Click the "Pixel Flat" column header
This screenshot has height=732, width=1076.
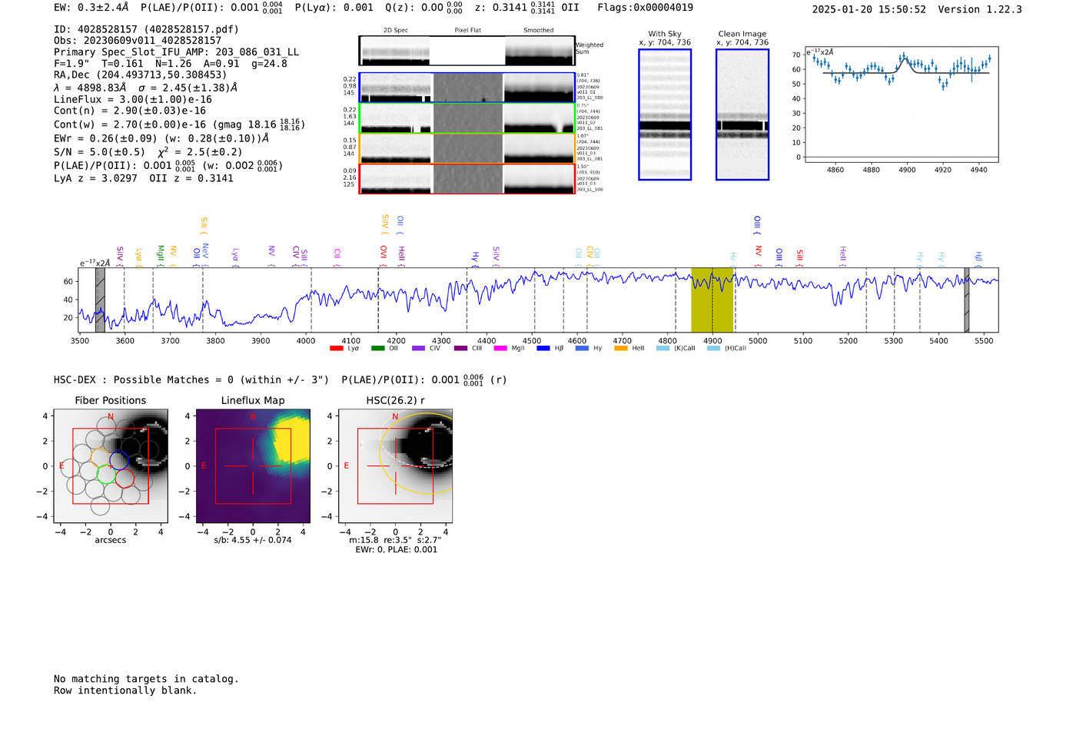click(x=467, y=31)
